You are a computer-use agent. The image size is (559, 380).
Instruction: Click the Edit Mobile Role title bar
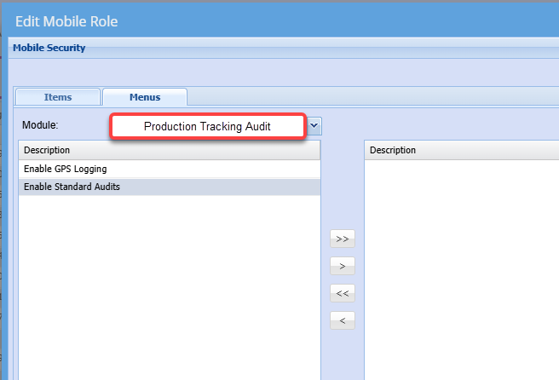[x=256, y=19]
